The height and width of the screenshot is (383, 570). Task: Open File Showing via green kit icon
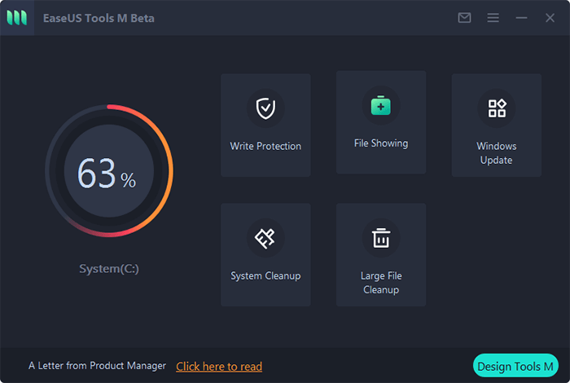[x=381, y=105]
